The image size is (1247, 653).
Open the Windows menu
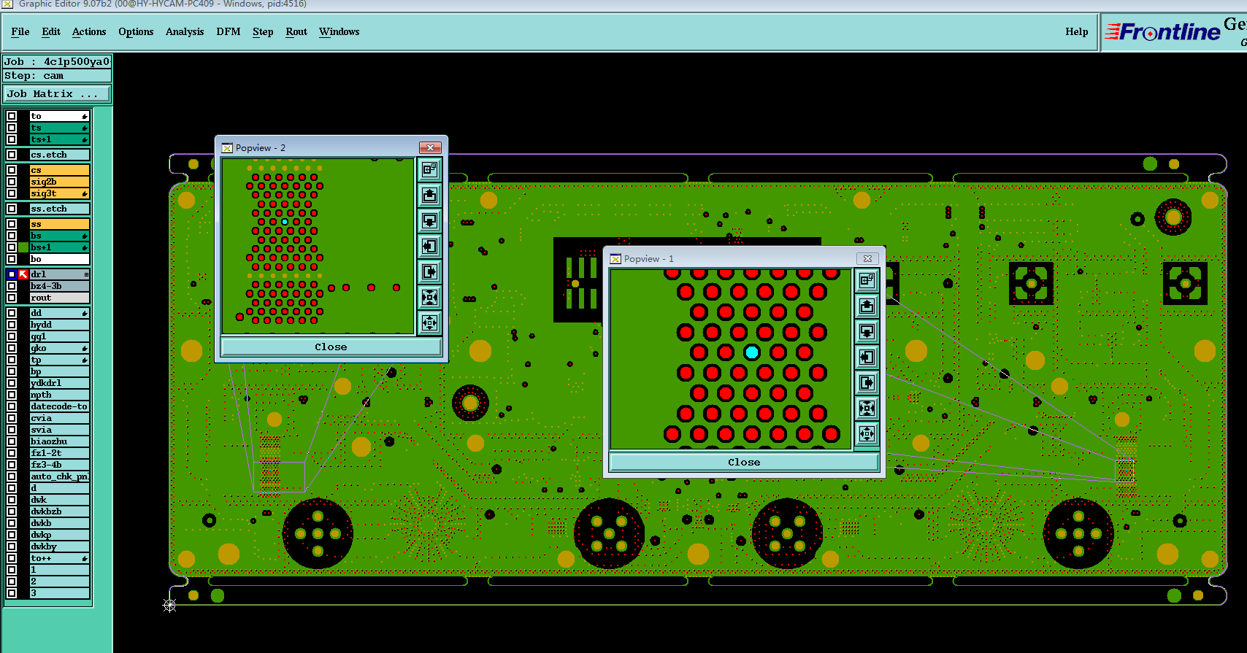(339, 31)
